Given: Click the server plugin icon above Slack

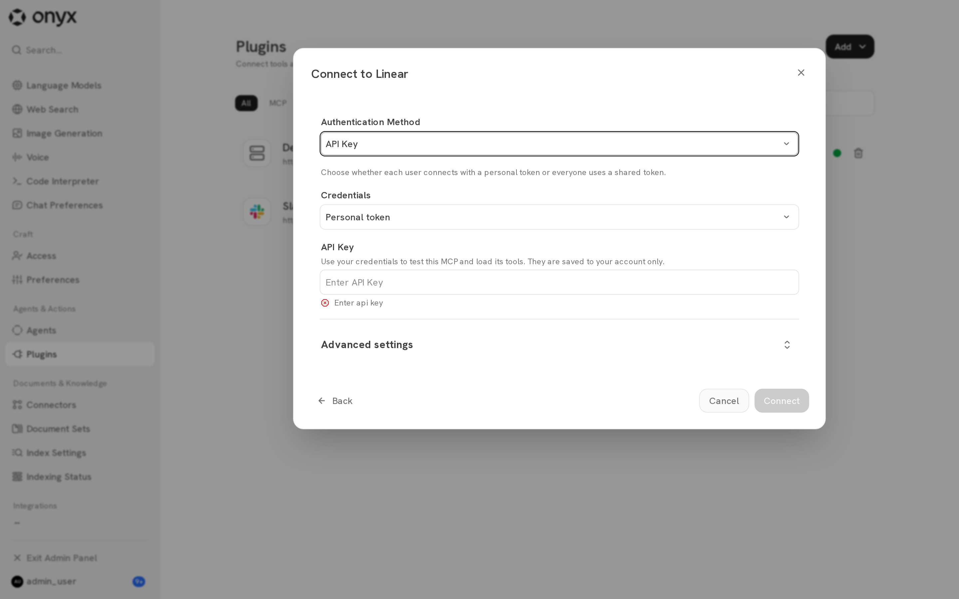Looking at the screenshot, I should click(257, 153).
